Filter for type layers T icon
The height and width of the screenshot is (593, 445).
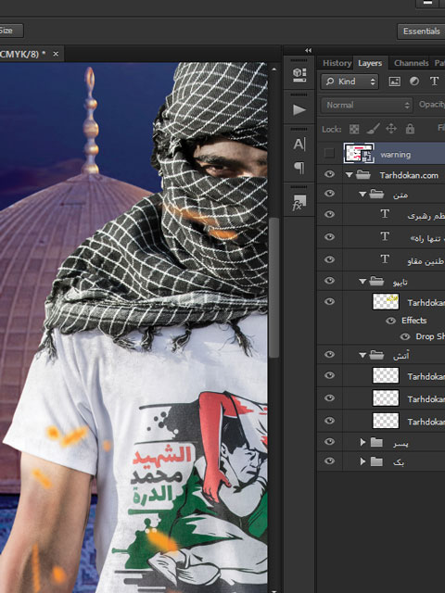pos(434,81)
